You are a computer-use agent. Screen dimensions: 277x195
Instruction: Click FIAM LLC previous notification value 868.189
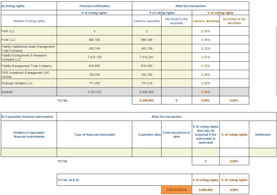pos(94,40)
